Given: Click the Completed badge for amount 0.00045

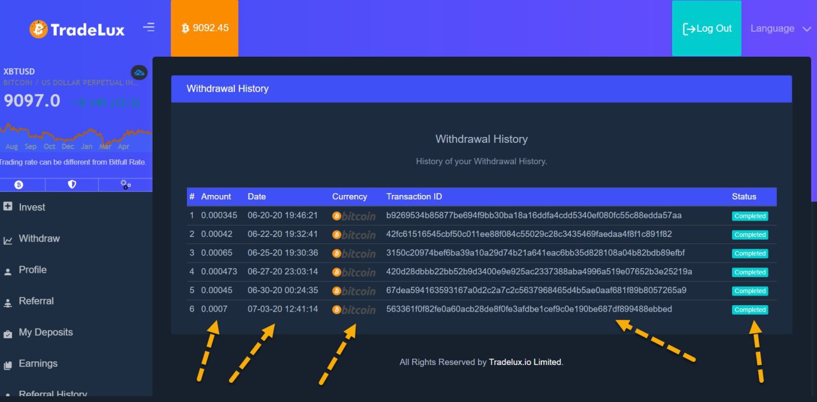Looking at the screenshot, I should coord(750,291).
